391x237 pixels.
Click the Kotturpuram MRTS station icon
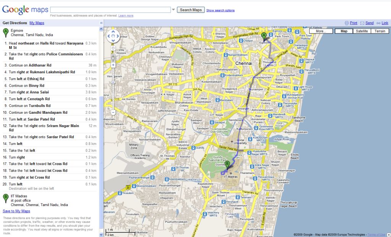250,139
